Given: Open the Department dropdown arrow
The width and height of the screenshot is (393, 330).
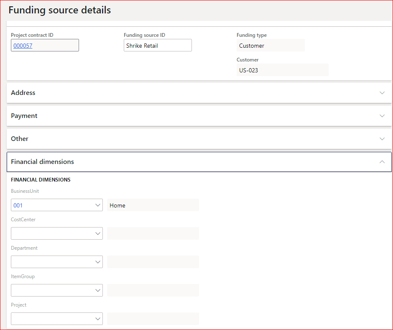Looking at the screenshot, I should tap(98, 262).
